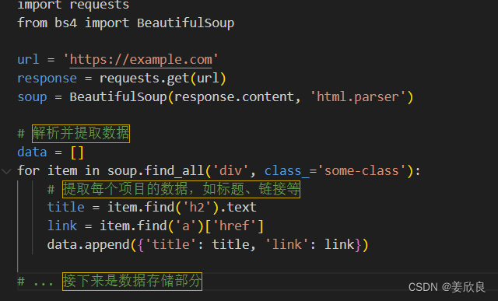
Task: Click the 'url' variable on assignment line
Action: click(28, 60)
